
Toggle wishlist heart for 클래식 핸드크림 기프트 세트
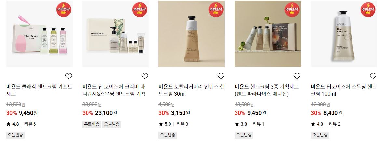[x=69, y=76]
